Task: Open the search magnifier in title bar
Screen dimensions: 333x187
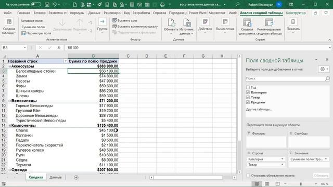Action: [x=238, y=4]
